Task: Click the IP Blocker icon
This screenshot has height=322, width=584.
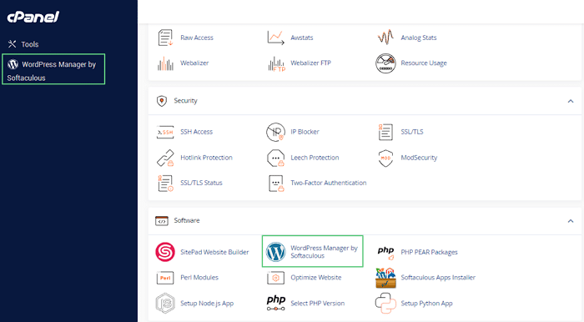Action: 275,132
